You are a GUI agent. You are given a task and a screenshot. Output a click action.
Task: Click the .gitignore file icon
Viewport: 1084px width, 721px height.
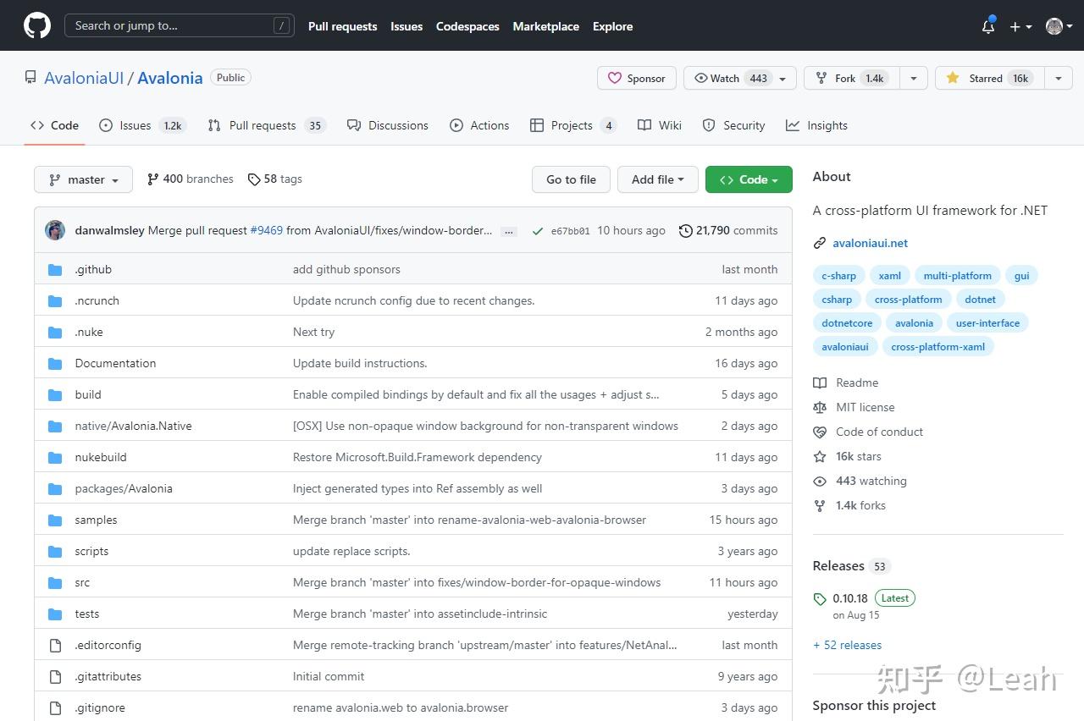pos(55,708)
